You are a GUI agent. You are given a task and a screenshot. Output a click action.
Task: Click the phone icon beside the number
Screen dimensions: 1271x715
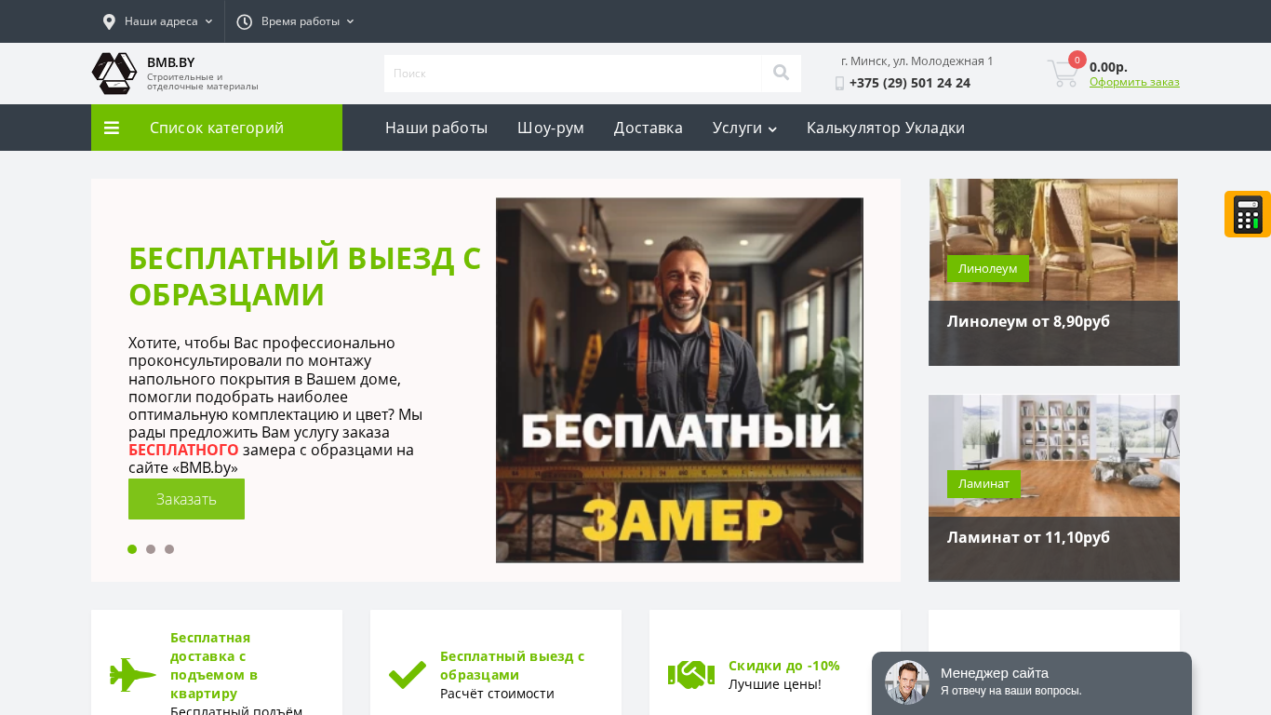839,83
